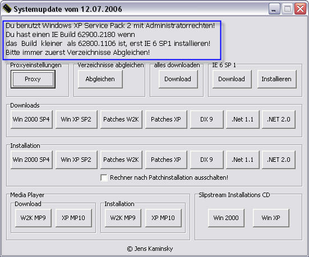Click Patches XP in Downloads group
This screenshot has width=309, height=257.
pyautogui.click(x=166, y=119)
